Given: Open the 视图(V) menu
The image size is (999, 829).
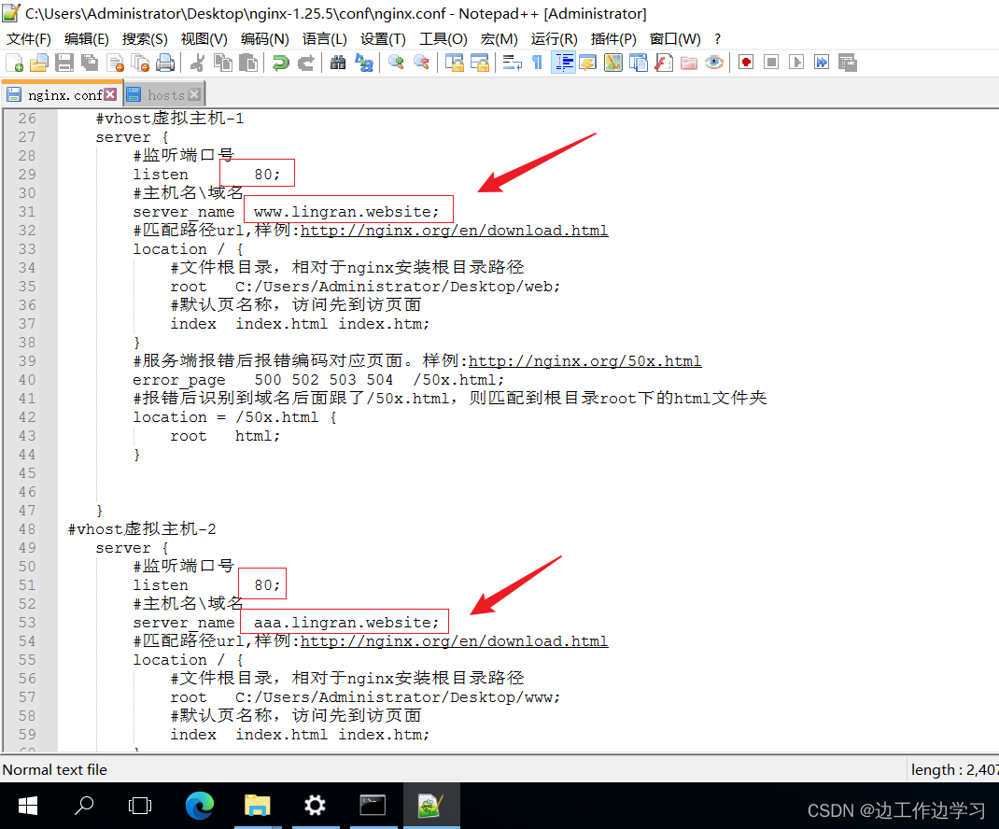Looking at the screenshot, I should [x=204, y=39].
